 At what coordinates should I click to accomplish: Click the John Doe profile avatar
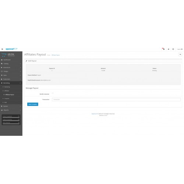[4, 55]
